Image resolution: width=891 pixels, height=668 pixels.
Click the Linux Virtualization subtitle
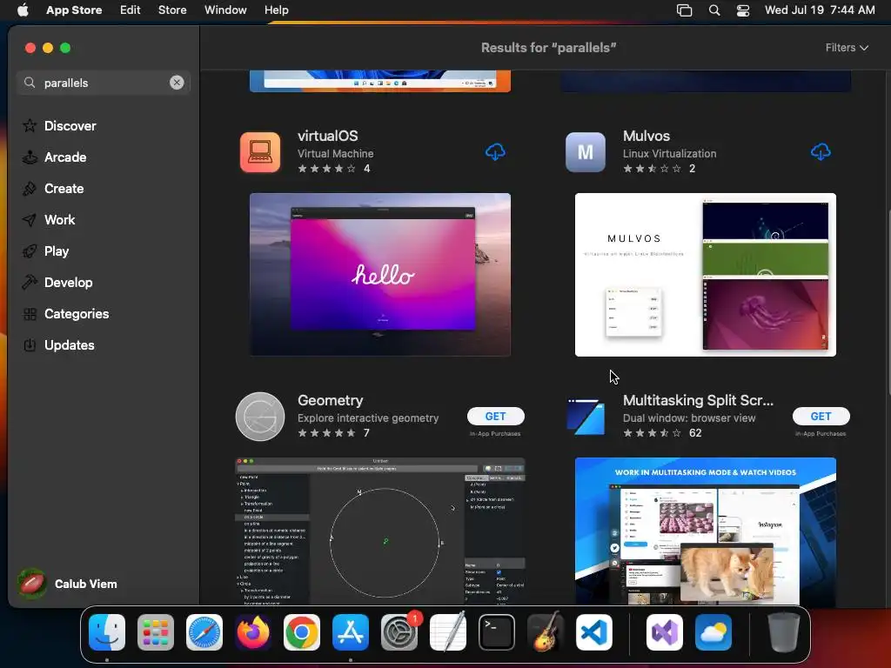[x=669, y=153]
